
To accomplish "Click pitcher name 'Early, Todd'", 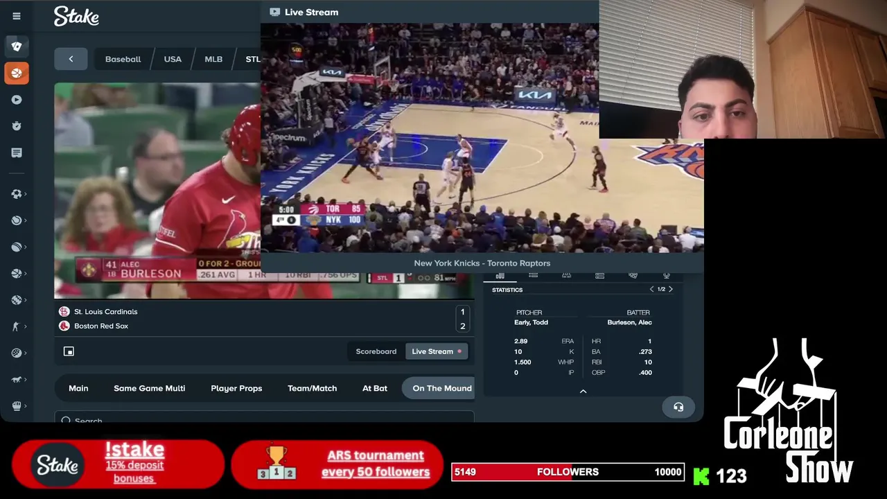I will pos(532,322).
